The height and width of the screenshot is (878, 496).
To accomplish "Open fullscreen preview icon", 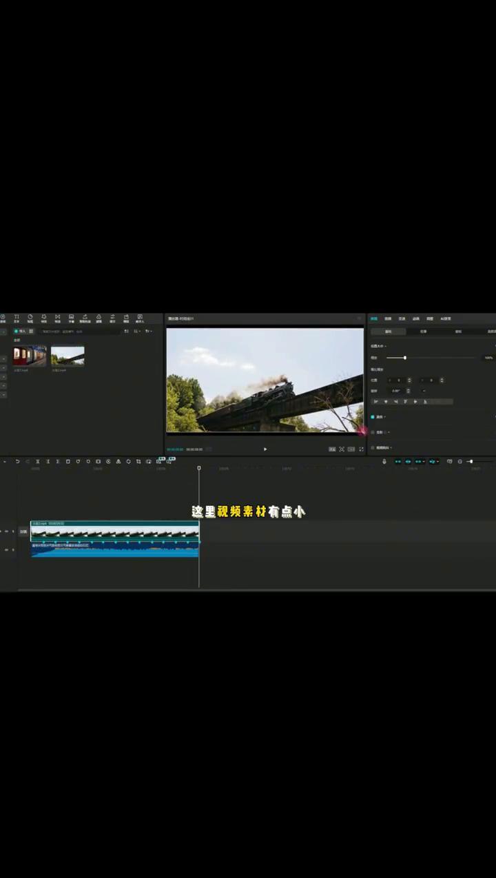I will click(x=361, y=449).
